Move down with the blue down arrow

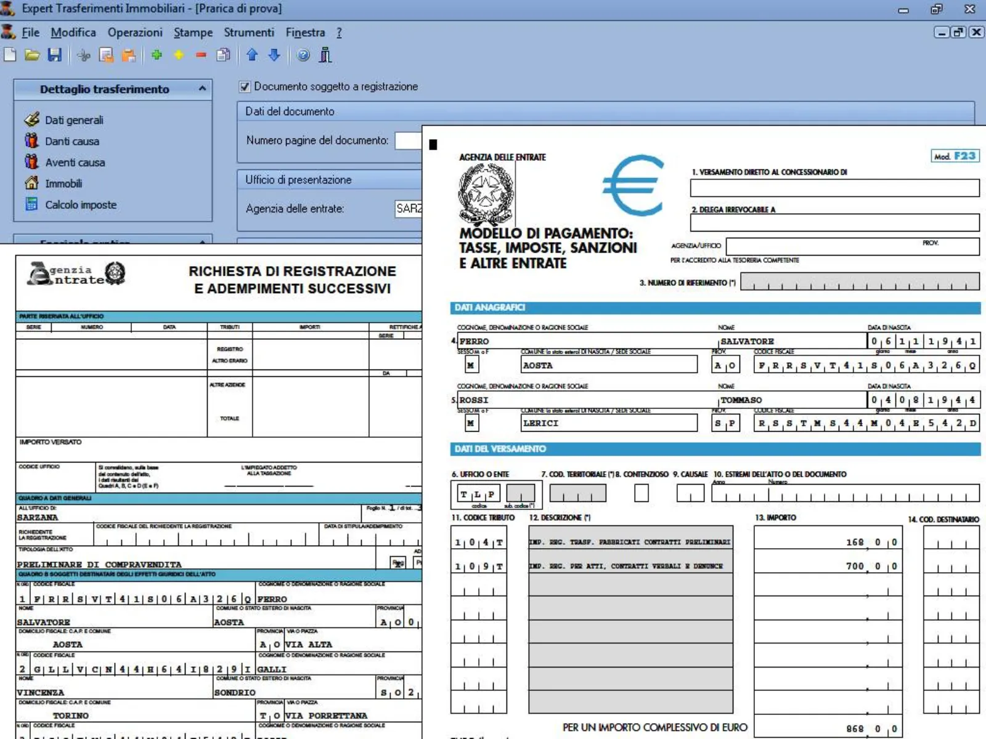(274, 55)
